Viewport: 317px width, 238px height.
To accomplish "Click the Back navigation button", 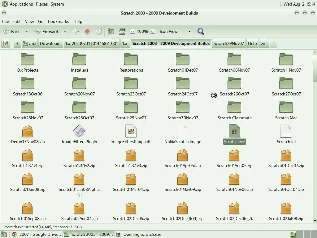I will click(11, 32).
